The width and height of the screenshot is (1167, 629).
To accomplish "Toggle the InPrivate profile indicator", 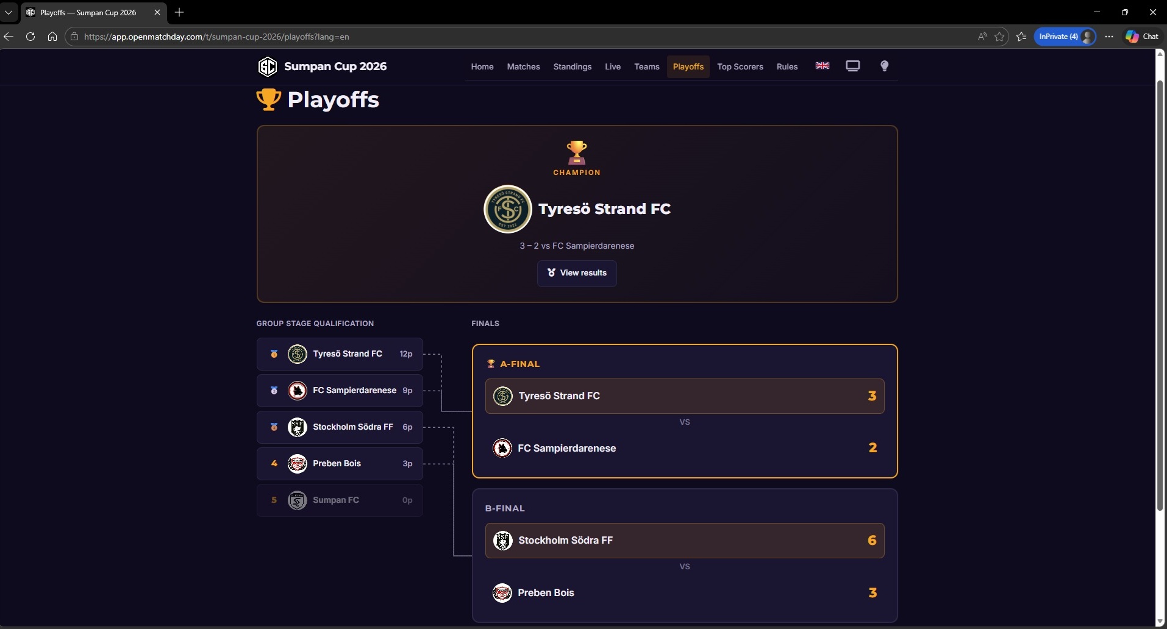I will (x=1065, y=37).
